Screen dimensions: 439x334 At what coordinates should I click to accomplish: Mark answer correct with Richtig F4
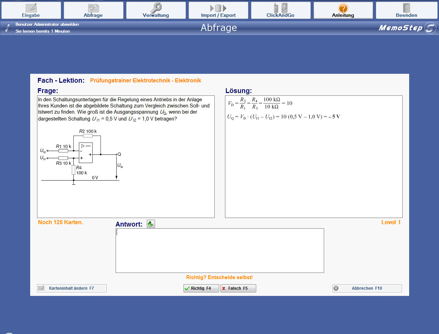pos(201,288)
